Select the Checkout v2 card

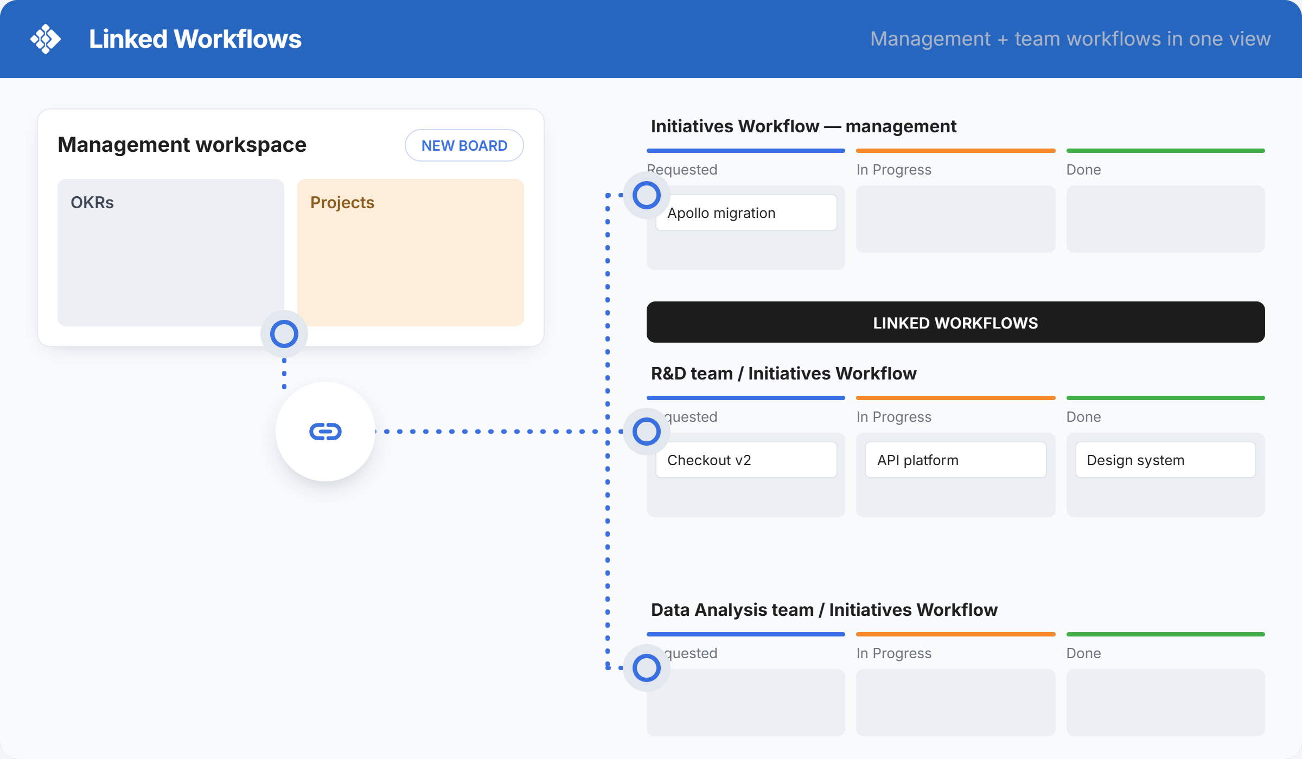[746, 460]
